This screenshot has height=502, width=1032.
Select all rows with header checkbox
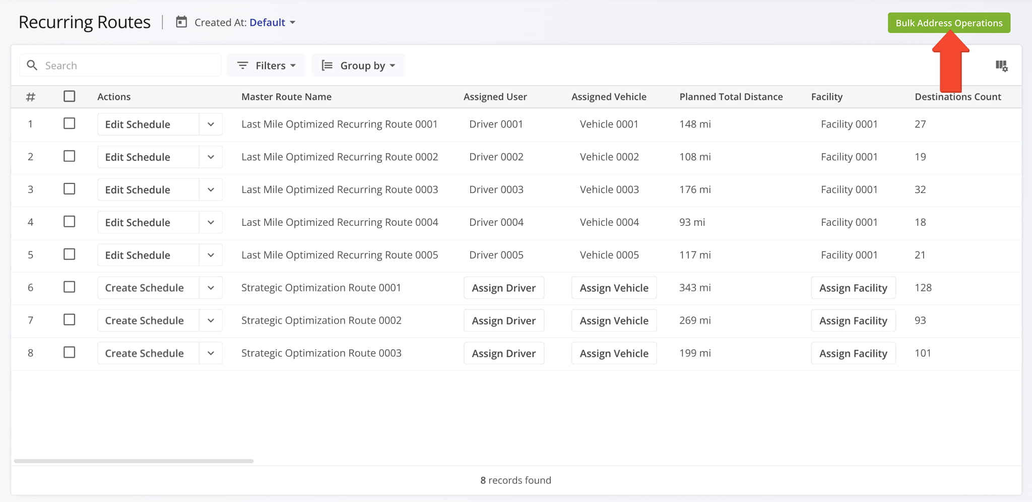(x=70, y=96)
